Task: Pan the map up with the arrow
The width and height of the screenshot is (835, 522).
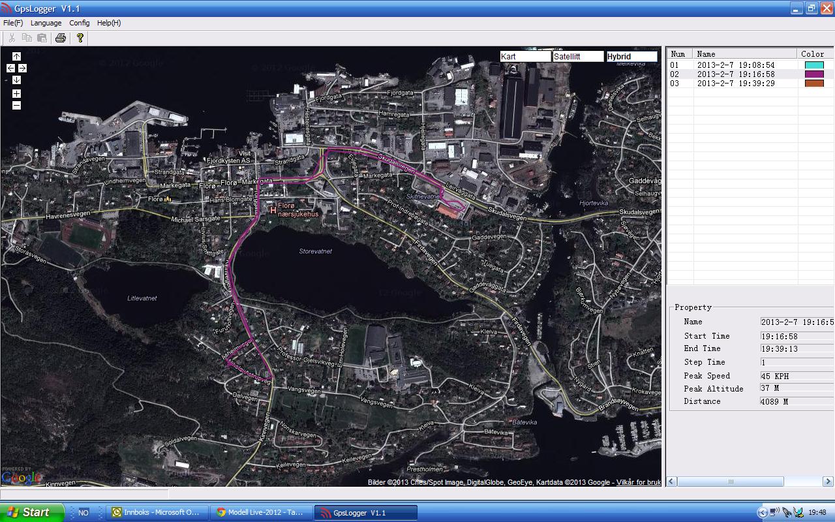Action: (16, 57)
